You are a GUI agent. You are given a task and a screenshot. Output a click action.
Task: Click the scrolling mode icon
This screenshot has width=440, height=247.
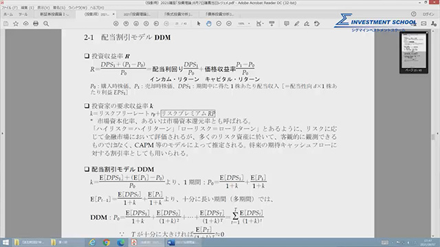click(272, 24)
